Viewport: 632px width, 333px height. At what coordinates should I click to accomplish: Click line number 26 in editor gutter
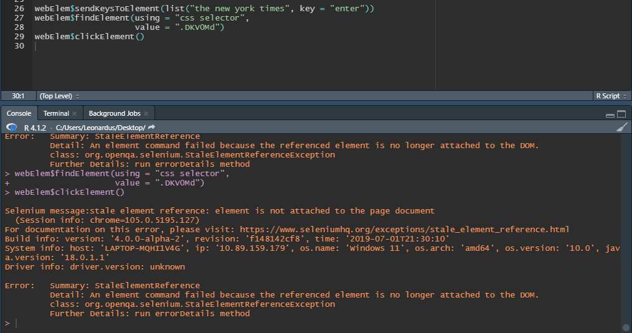19,9
